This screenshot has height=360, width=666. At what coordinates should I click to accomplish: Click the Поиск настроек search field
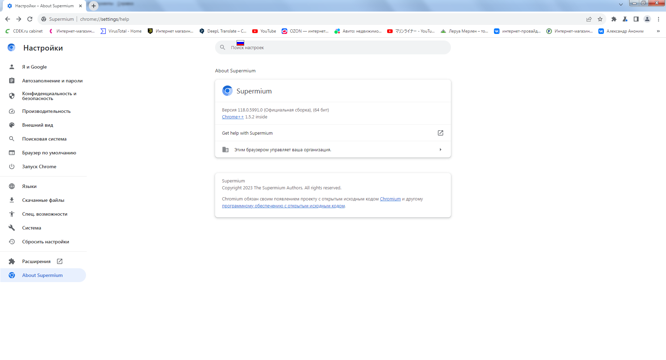(x=333, y=47)
